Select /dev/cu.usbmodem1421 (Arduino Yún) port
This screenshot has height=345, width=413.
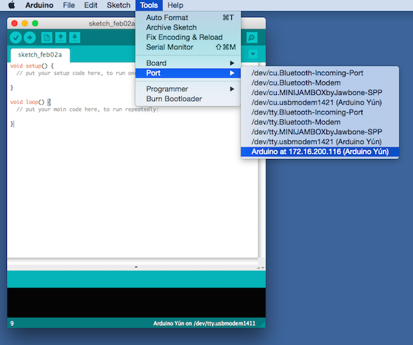[x=320, y=103]
